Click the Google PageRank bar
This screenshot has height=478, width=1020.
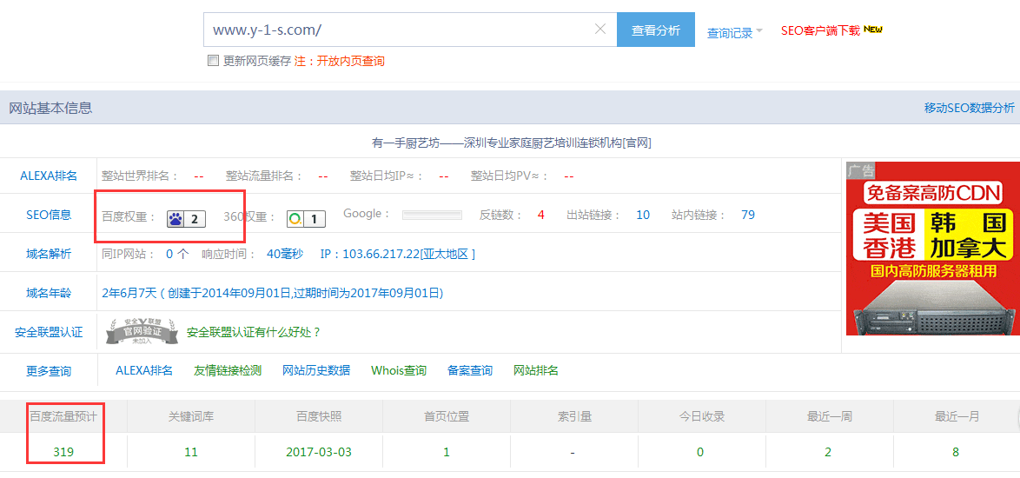[432, 215]
